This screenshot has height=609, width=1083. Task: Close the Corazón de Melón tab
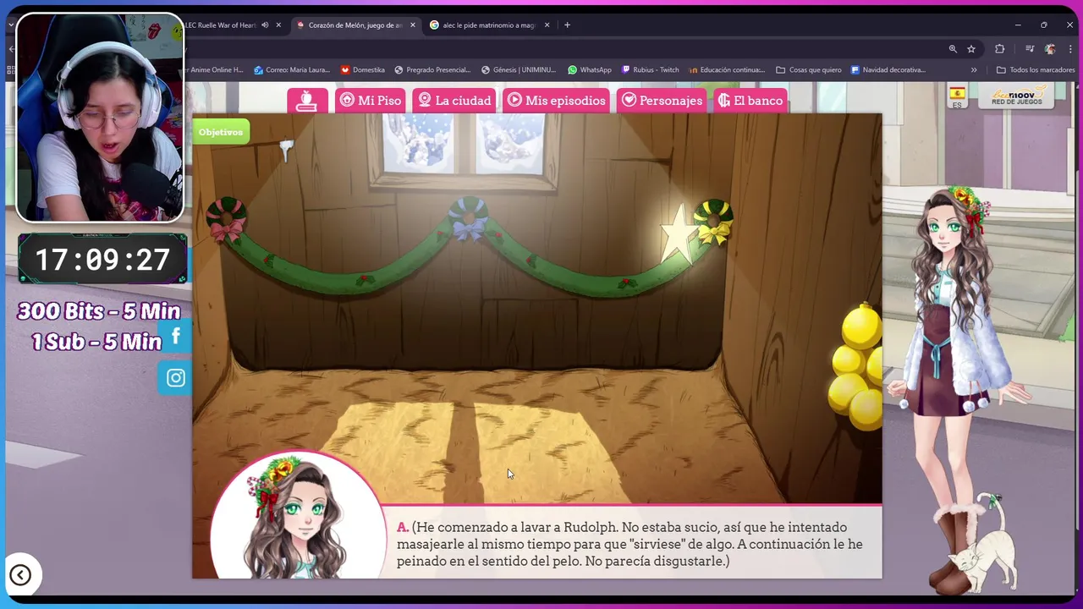coord(413,25)
